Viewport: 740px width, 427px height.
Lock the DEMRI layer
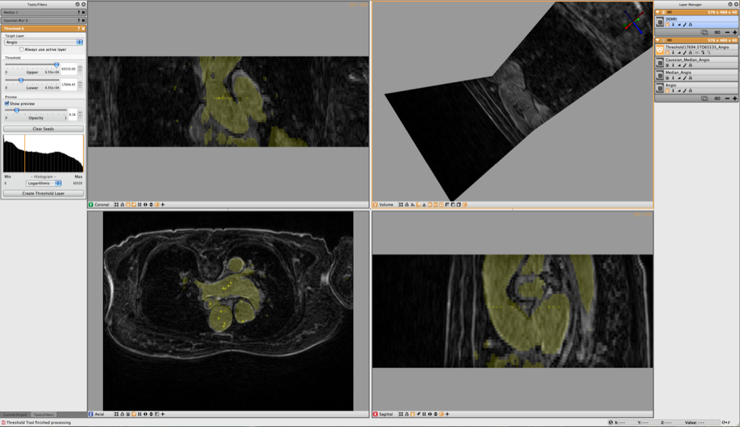(690, 24)
